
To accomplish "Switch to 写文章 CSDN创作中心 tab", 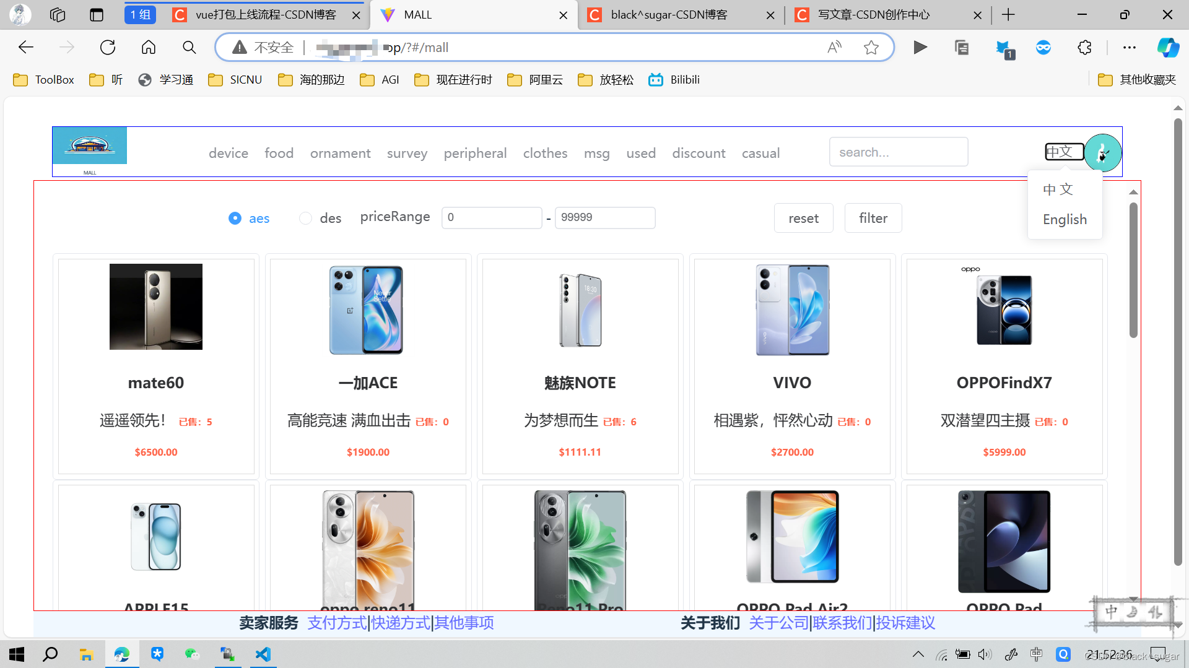I will tap(889, 15).
